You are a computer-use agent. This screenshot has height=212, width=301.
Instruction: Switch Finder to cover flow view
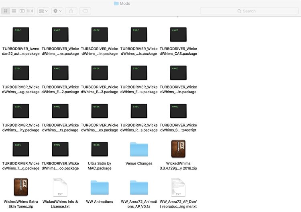[x=31, y=11]
